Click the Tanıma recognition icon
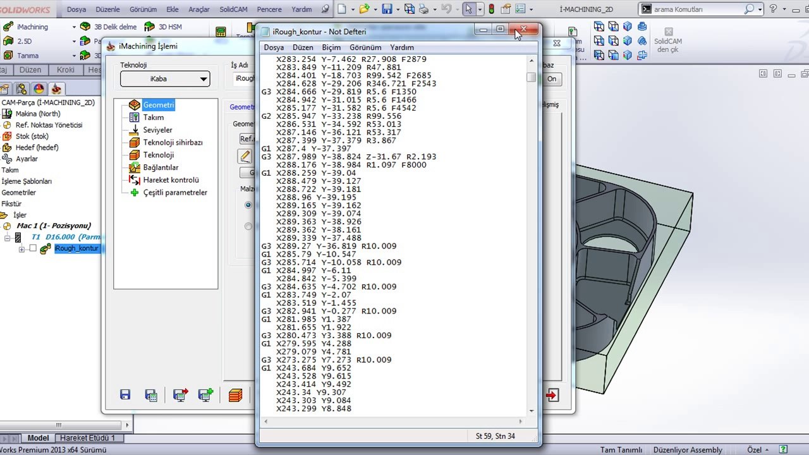This screenshot has height=455, width=809. [x=8, y=56]
